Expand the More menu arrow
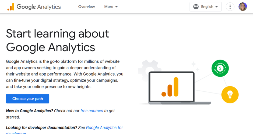The image size is (253, 134). (117, 7)
